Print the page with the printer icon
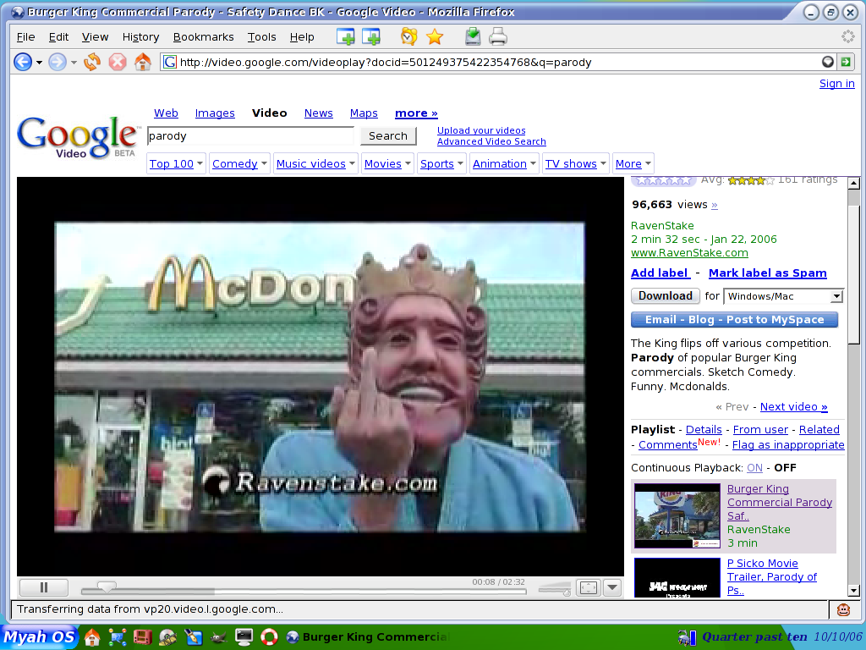Screen dimensions: 866x650 (x=498, y=37)
